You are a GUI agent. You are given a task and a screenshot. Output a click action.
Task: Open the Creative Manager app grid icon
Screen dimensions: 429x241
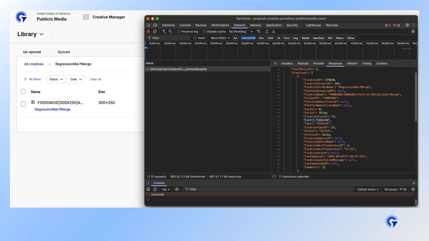(86, 17)
